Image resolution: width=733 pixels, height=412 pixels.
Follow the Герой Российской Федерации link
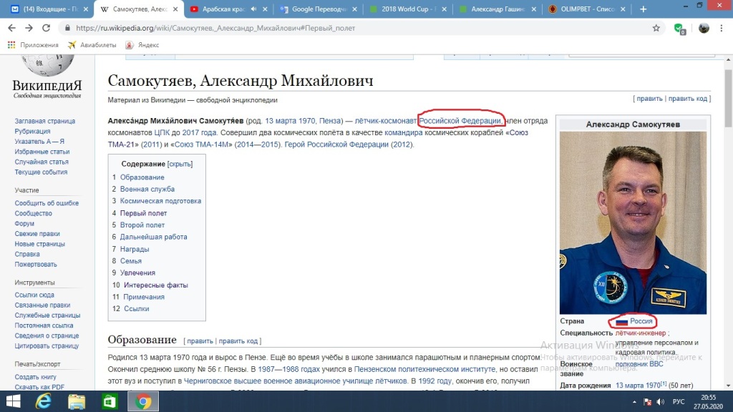pos(336,144)
